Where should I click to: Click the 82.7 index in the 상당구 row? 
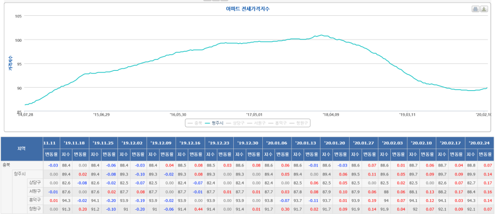click(x=471, y=183)
